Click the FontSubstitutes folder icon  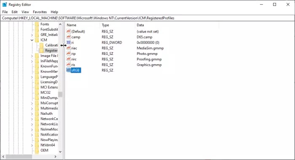[37, 30]
